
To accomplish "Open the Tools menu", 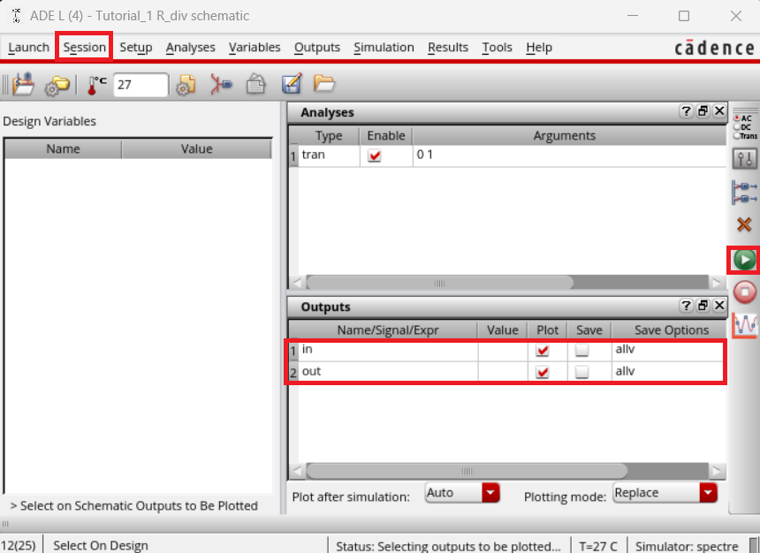I will [x=497, y=48].
